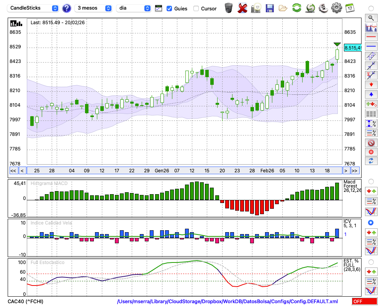Expand the dia interval dropdown

[x=134, y=8]
